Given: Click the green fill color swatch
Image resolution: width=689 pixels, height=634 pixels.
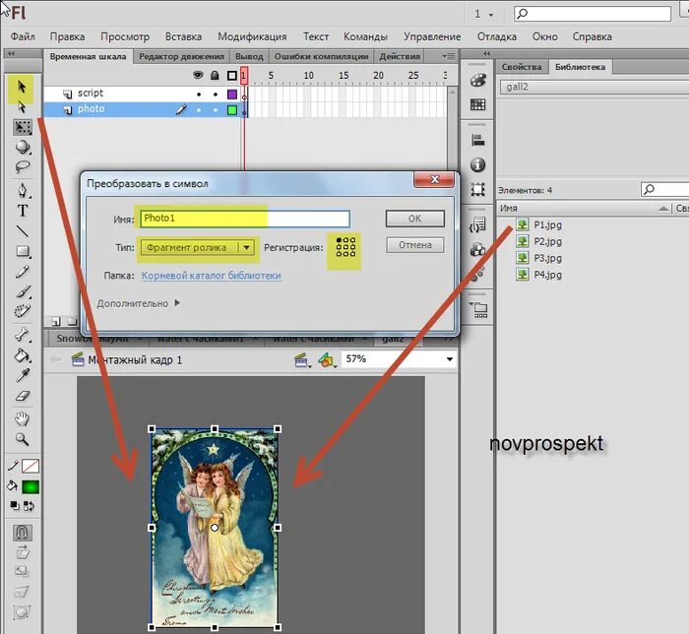Looking at the screenshot, I should pyautogui.click(x=31, y=486).
